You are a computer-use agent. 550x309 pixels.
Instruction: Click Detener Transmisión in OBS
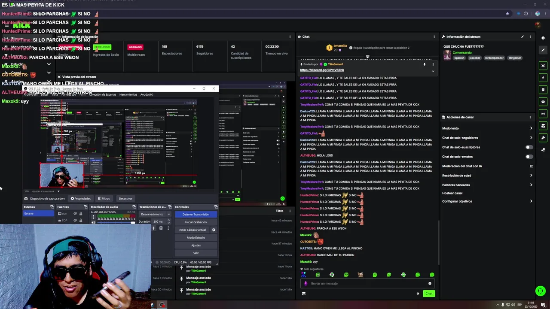point(196,215)
